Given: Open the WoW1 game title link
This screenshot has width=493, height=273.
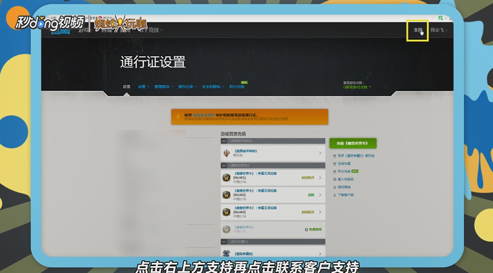Looking at the screenshot, I should (255, 174).
